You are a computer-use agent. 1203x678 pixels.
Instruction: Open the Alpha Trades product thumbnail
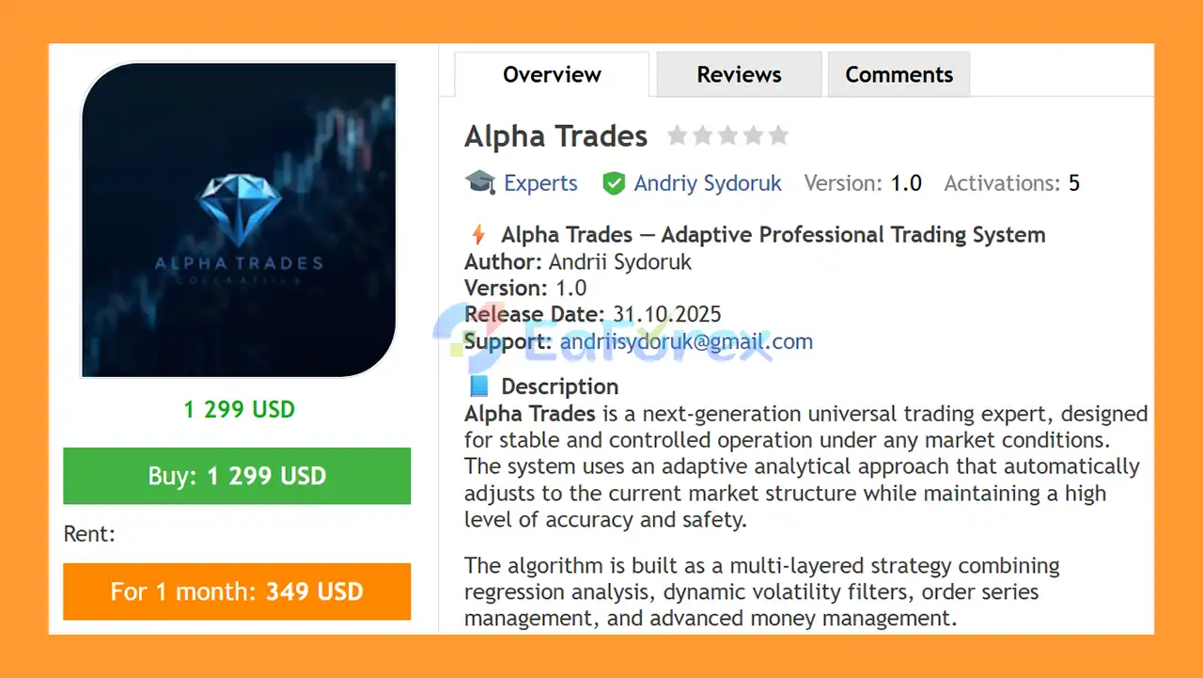click(x=239, y=220)
